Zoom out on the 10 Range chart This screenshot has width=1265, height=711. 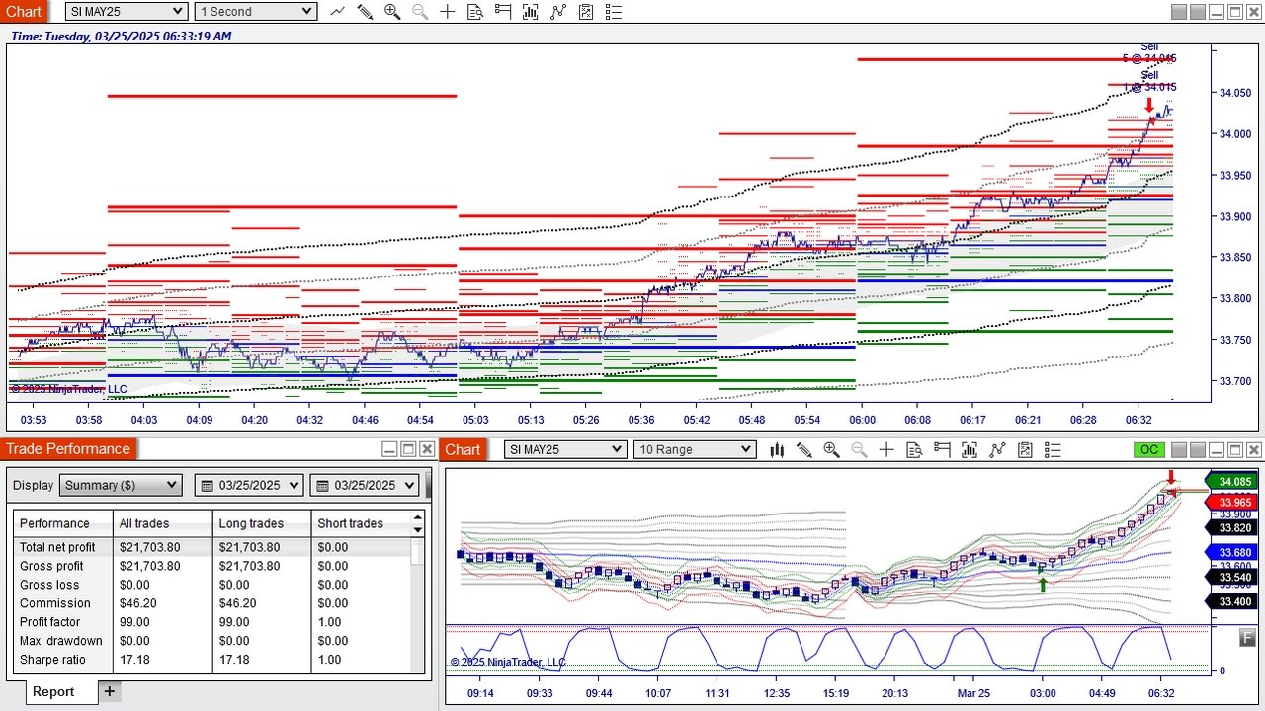click(x=859, y=450)
